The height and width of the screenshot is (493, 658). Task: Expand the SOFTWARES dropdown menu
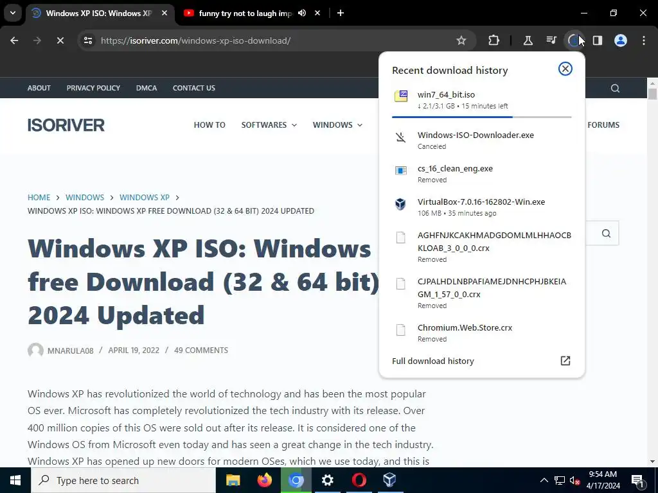[269, 125]
